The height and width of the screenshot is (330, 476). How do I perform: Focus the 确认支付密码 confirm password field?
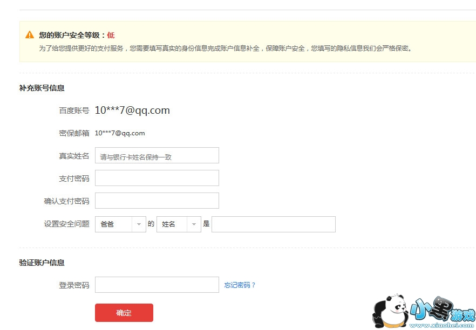pyautogui.click(x=157, y=201)
